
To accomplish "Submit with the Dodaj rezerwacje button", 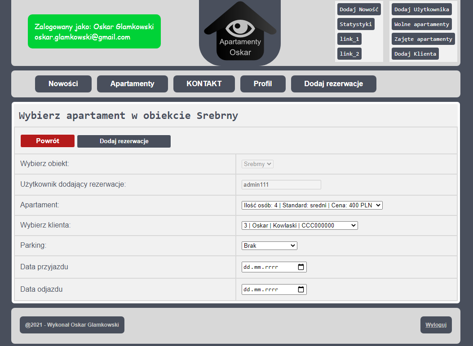I will tap(124, 140).
